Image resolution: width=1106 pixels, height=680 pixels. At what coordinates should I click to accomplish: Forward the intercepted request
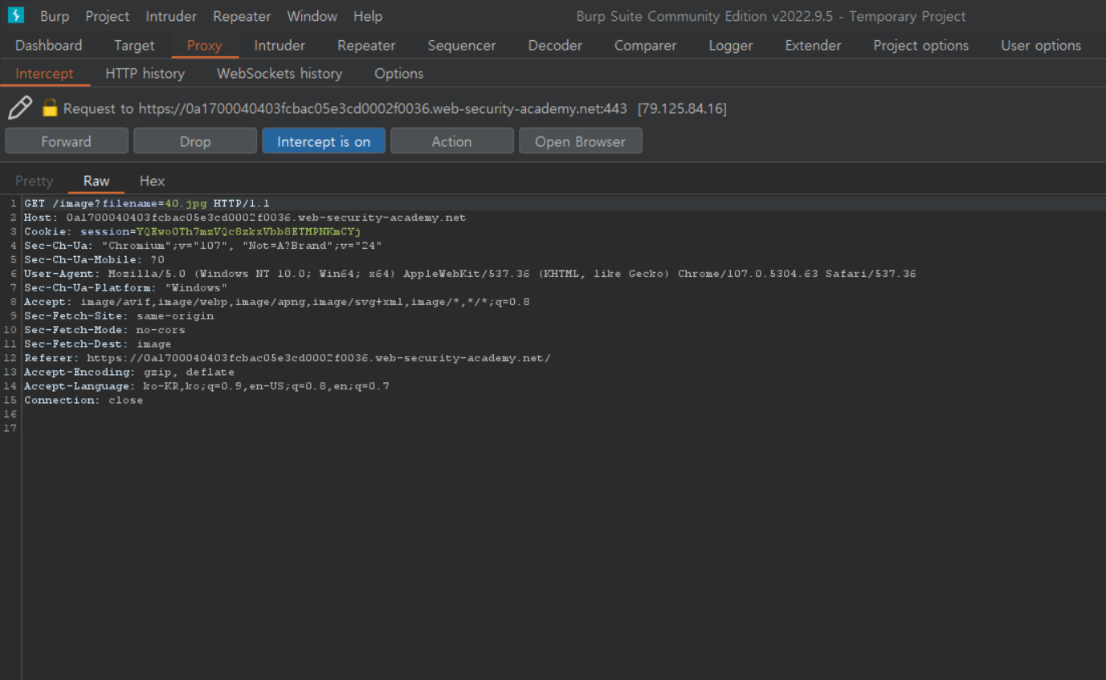pyautogui.click(x=67, y=141)
